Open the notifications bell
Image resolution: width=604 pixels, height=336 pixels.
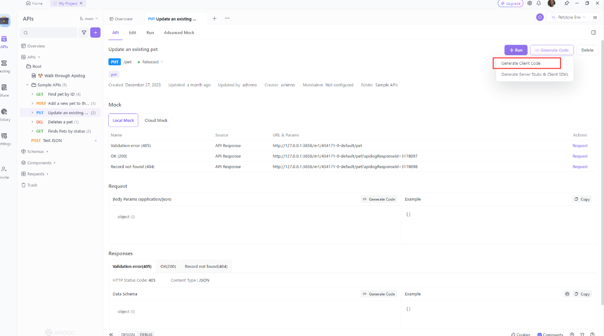tap(539, 3)
